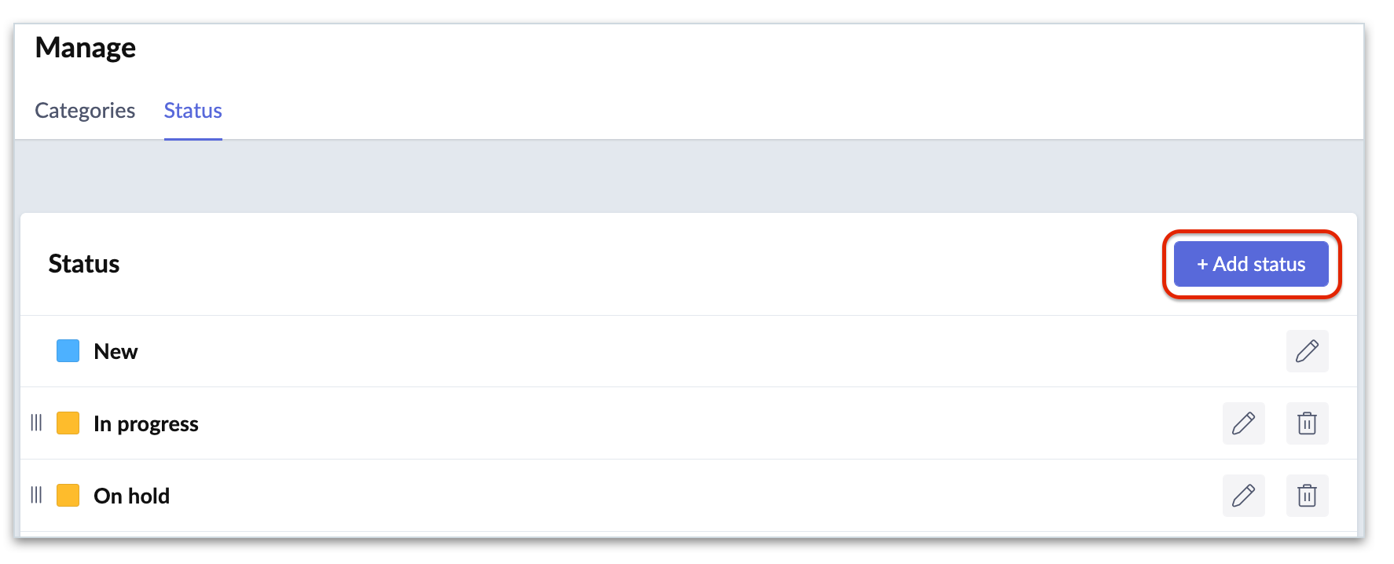Delete the On hold status
The width and height of the screenshot is (1394, 564).
(1307, 496)
